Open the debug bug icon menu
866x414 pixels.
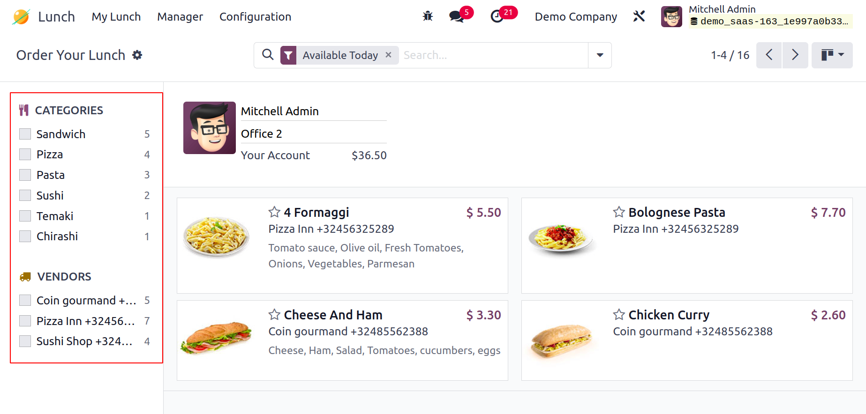coord(428,16)
